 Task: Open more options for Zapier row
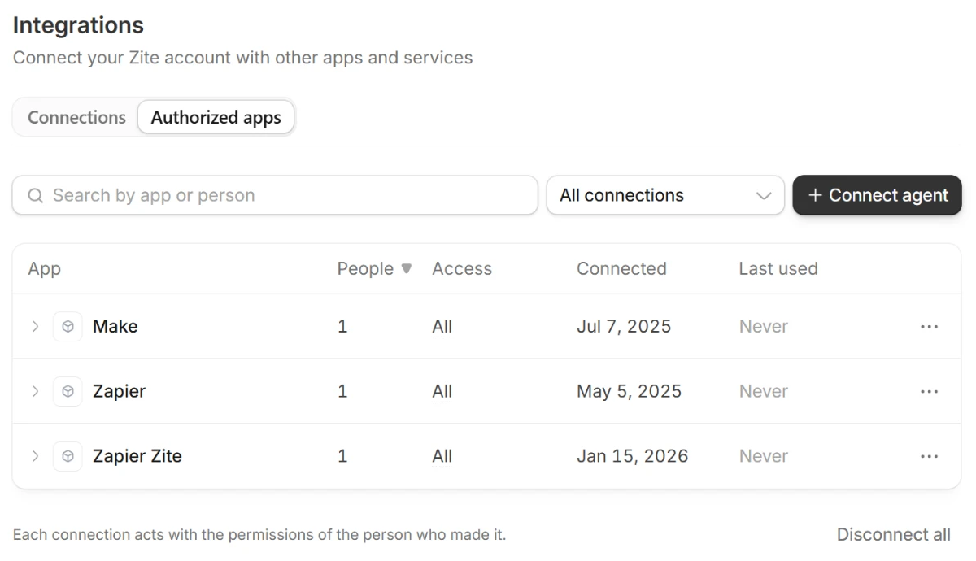tap(929, 391)
